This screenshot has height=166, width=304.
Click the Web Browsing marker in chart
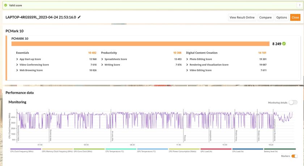coord(50,135)
